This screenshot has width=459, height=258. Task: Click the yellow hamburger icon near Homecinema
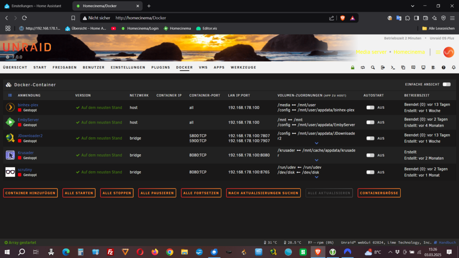[x=437, y=52]
